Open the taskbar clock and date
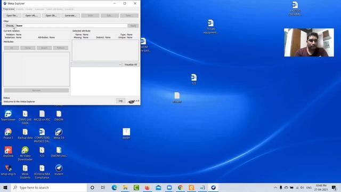The image size is (341, 192). tap(321, 187)
